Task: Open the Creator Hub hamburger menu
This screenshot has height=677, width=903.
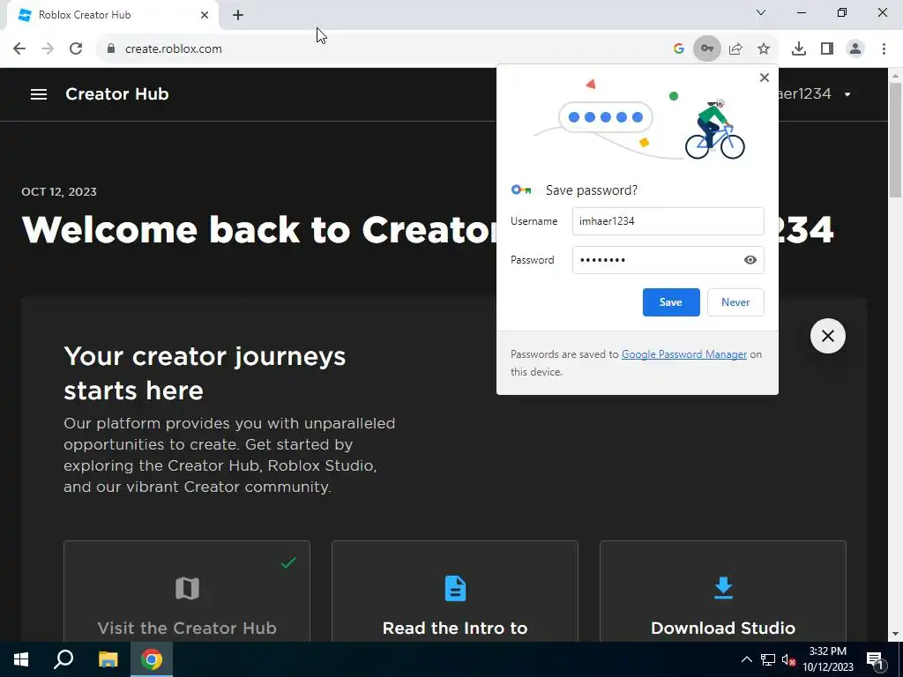Action: tap(39, 93)
